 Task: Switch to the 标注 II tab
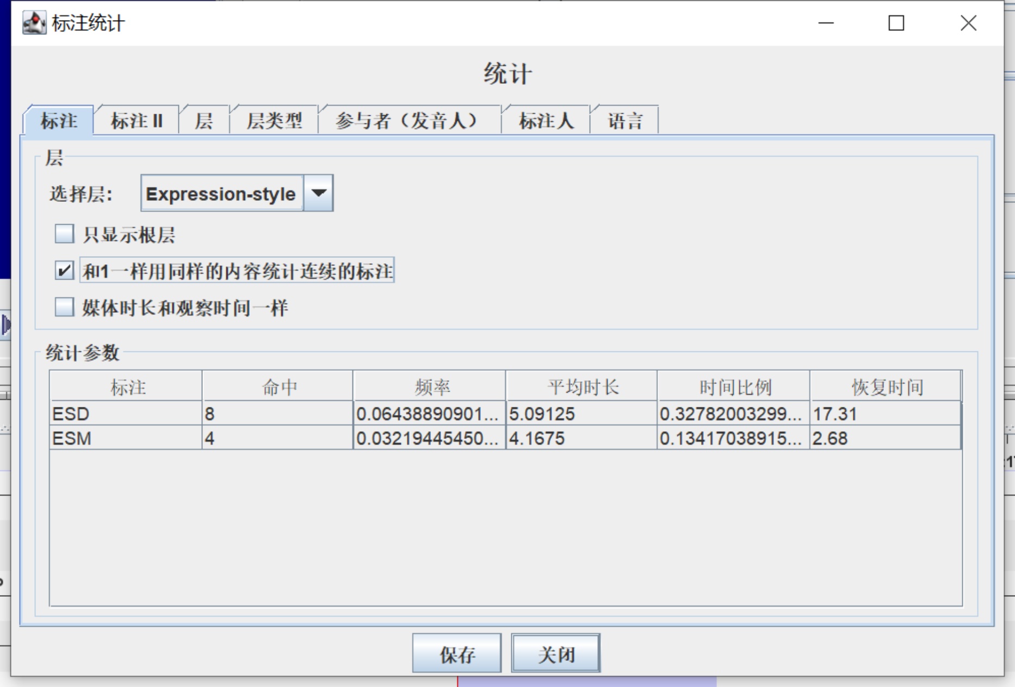pyautogui.click(x=137, y=120)
